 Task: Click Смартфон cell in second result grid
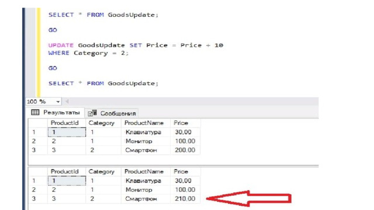click(146, 198)
